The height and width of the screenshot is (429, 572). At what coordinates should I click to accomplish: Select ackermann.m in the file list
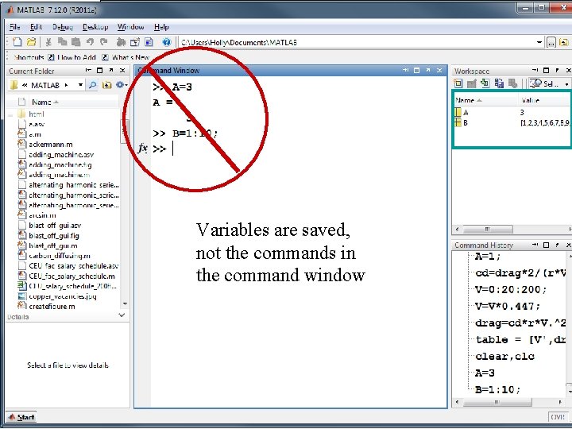pyautogui.click(x=45, y=145)
